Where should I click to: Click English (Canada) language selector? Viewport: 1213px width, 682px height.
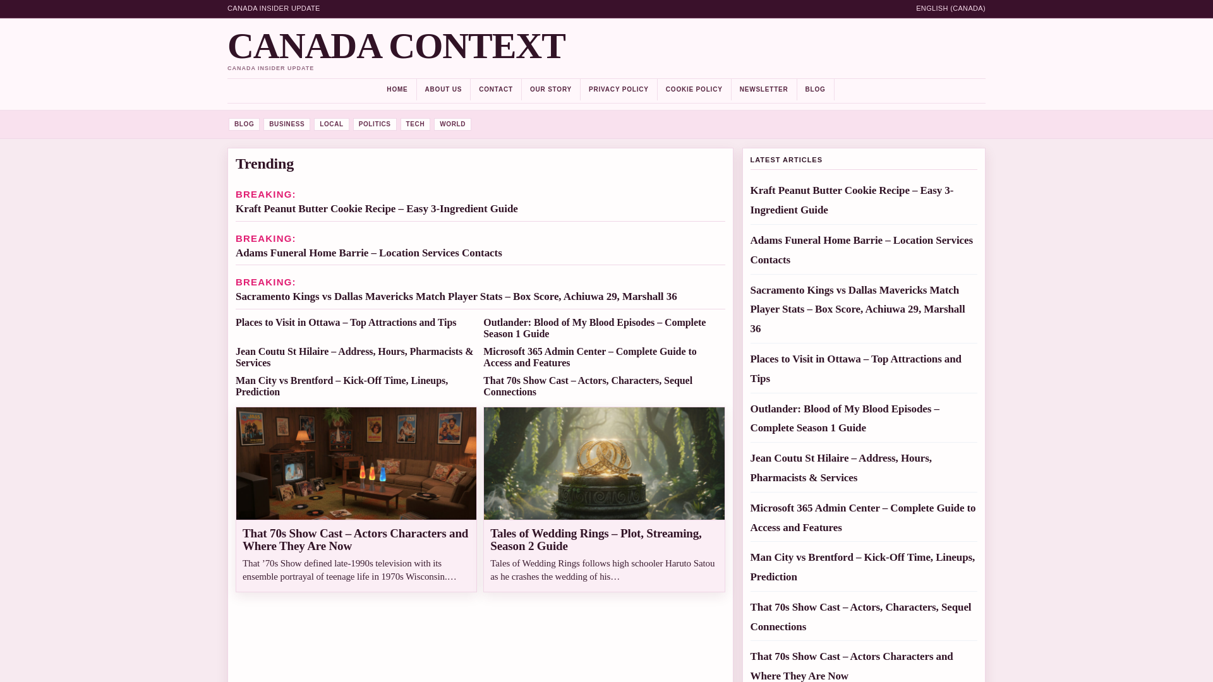click(950, 8)
